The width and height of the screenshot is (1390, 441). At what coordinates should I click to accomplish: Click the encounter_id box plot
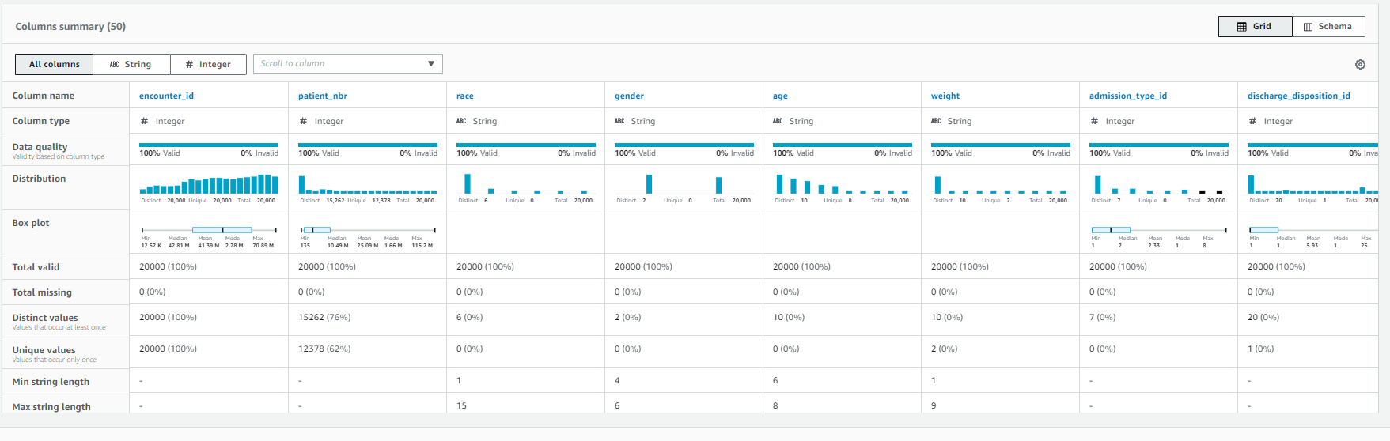[209, 230]
